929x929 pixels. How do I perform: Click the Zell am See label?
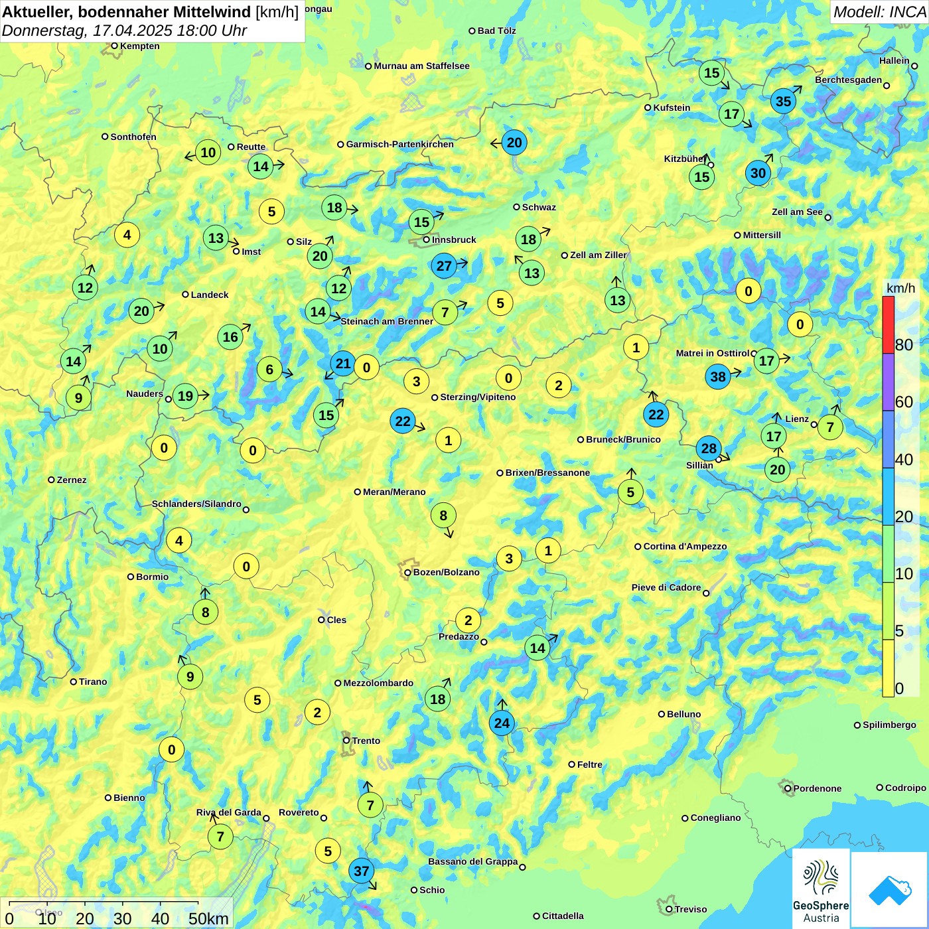797,212
